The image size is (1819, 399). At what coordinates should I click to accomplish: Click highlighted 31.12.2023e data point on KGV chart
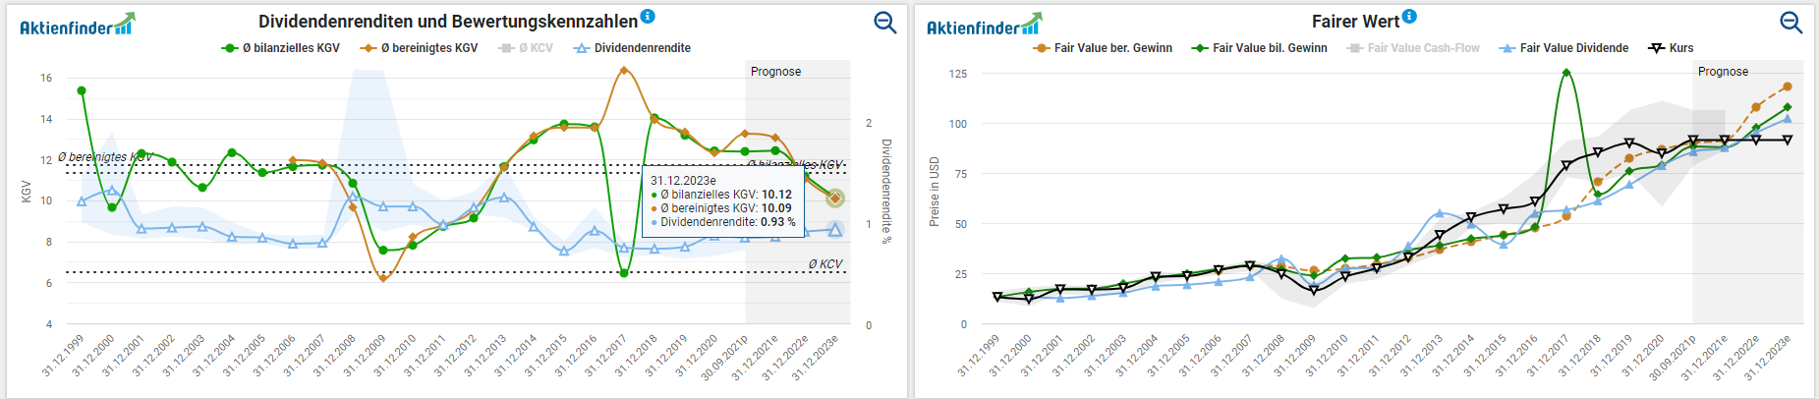834,199
